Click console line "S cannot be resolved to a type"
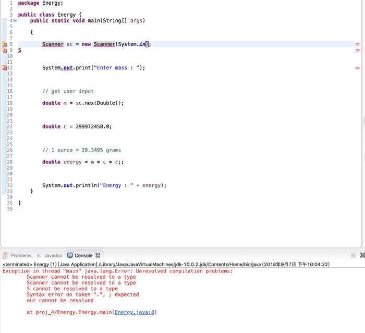The image size is (365, 333). click(72, 289)
